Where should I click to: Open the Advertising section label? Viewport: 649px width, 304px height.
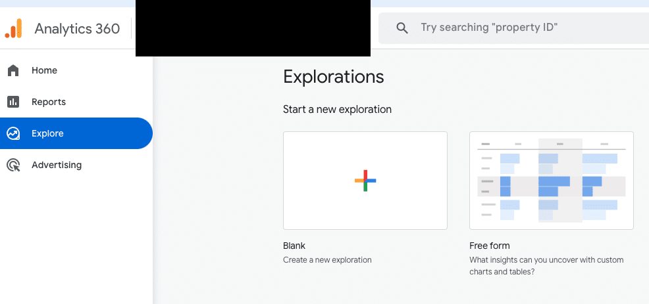(x=57, y=165)
